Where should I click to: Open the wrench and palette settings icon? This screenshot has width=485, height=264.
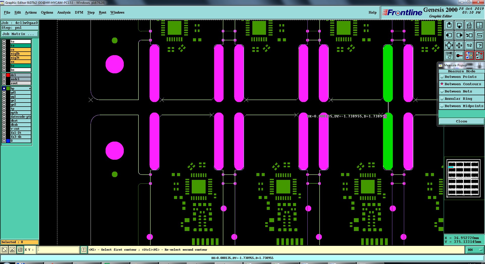pos(449,55)
